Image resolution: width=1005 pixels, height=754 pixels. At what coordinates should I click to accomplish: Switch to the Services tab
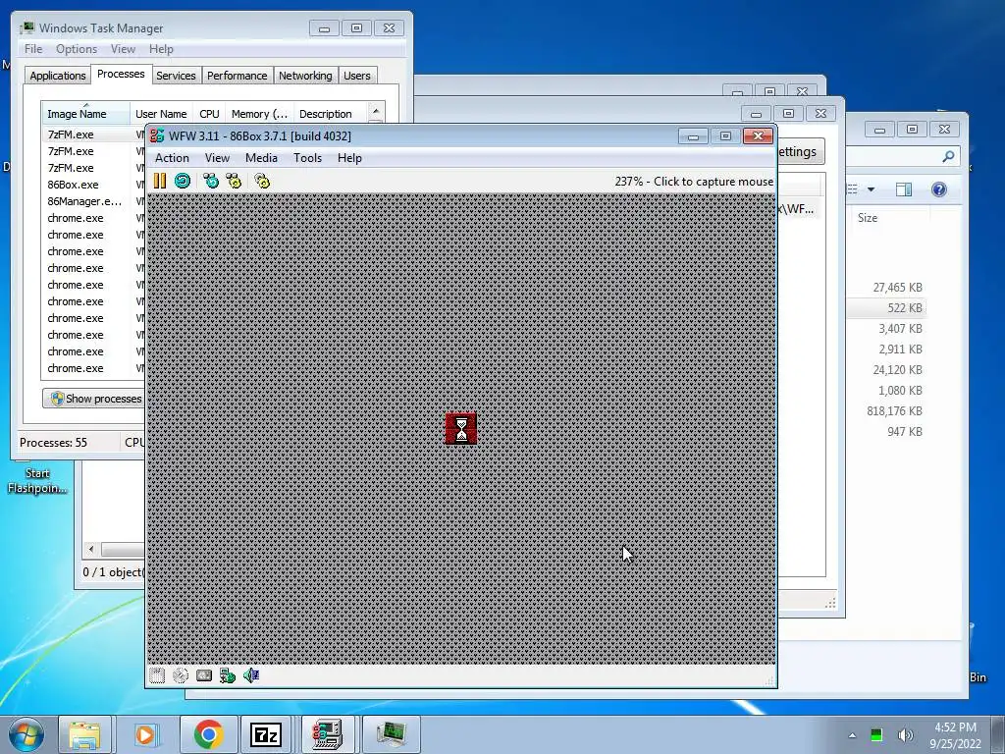[176, 76]
